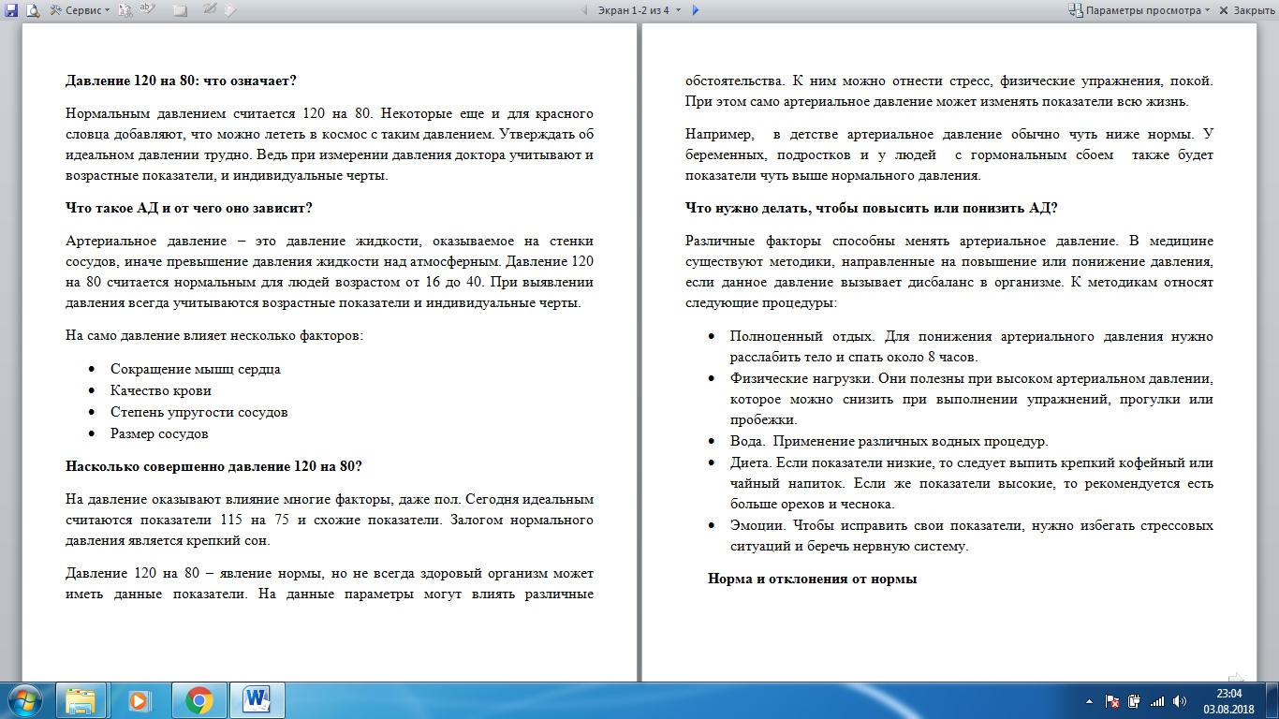Click the bullet beginning "Эмоции. Чтобы исправить"
The width and height of the screenshot is (1279, 719).
click(x=971, y=536)
